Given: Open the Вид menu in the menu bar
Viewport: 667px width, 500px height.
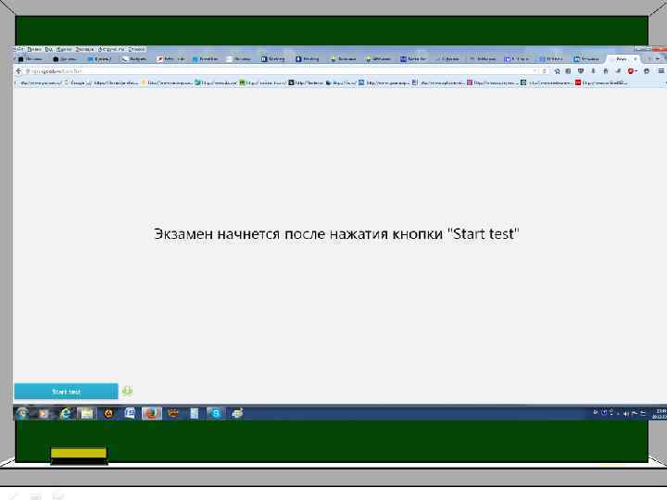Looking at the screenshot, I should 48,49.
